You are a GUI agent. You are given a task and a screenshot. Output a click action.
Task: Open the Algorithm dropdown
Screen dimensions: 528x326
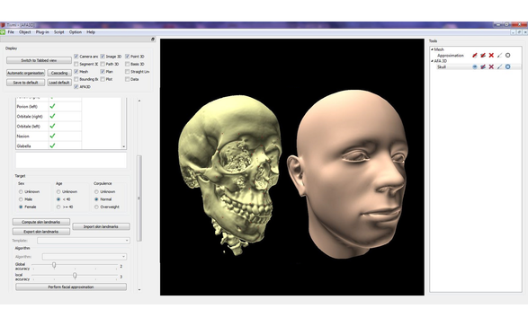pyautogui.click(x=85, y=257)
